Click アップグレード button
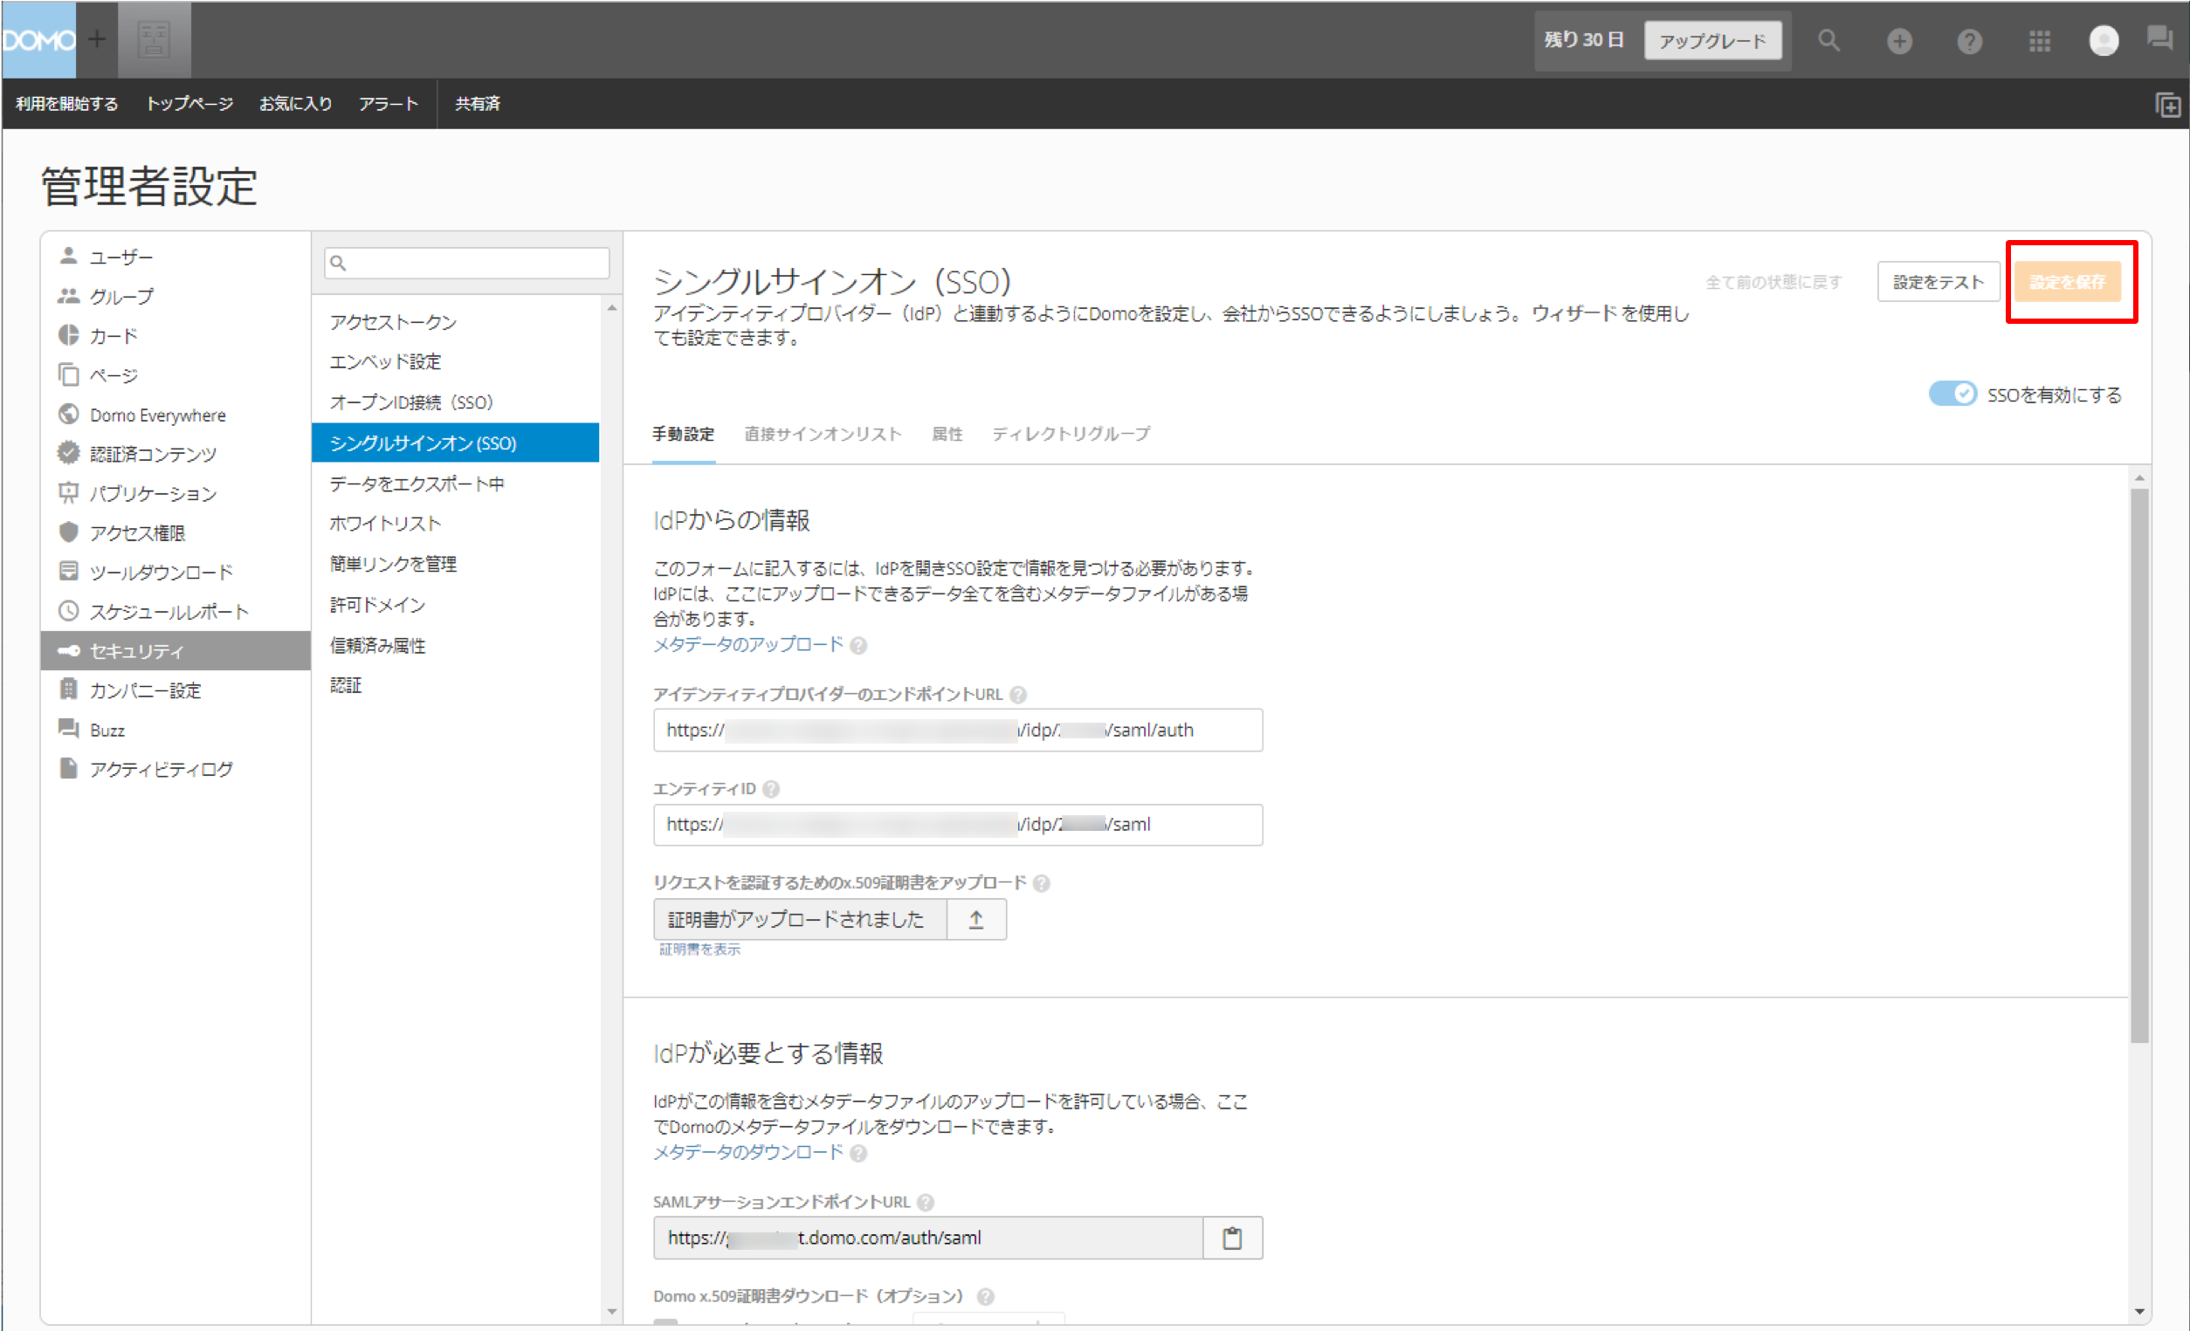 (x=1712, y=40)
